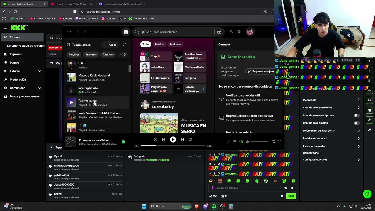Open Spotify profile avatar menu

pos(250,32)
